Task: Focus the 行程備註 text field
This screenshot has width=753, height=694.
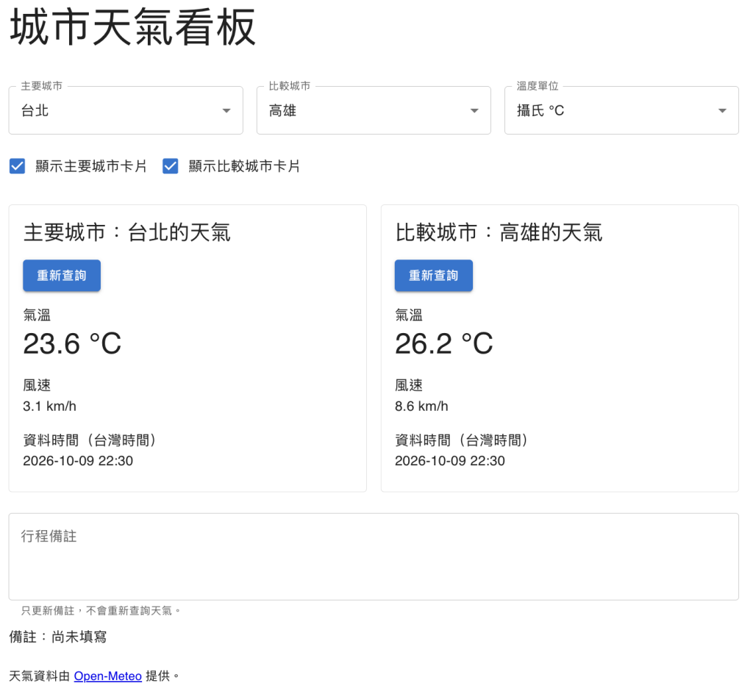Action: click(374, 557)
